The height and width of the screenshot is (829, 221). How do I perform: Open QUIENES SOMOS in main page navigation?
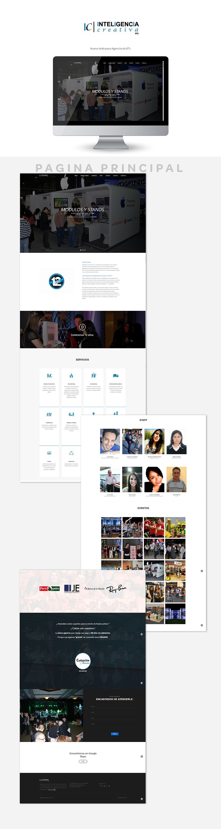point(85,176)
